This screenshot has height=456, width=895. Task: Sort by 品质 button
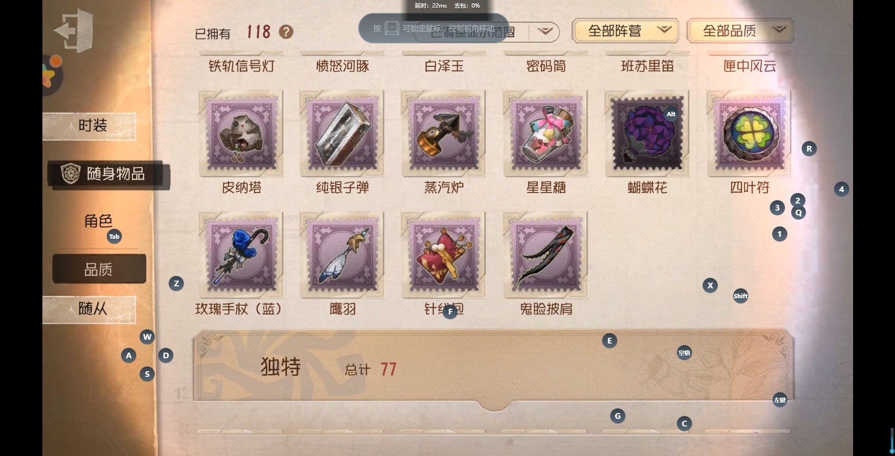[x=99, y=269]
